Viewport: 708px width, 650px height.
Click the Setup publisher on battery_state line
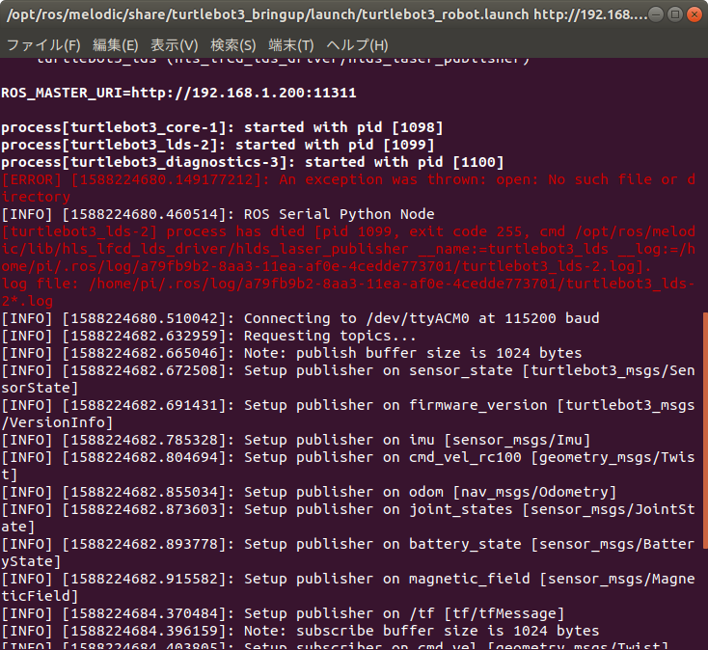(348, 553)
